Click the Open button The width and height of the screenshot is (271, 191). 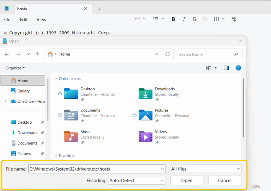[187, 180]
